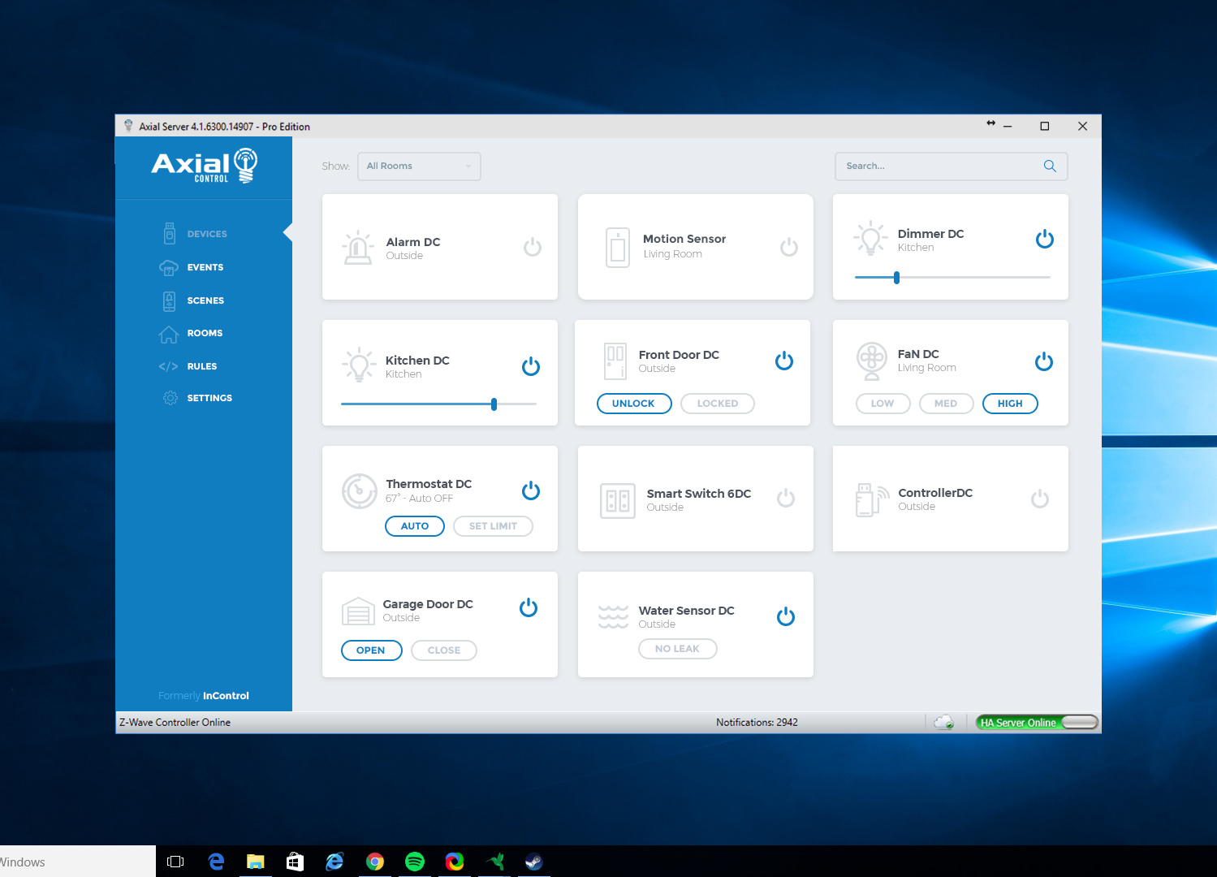Enable AUTO mode on Thermostat DC

point(414,526)
